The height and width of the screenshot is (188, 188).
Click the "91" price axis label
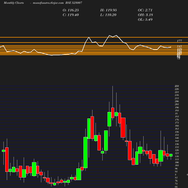click(x=176, y=171)
